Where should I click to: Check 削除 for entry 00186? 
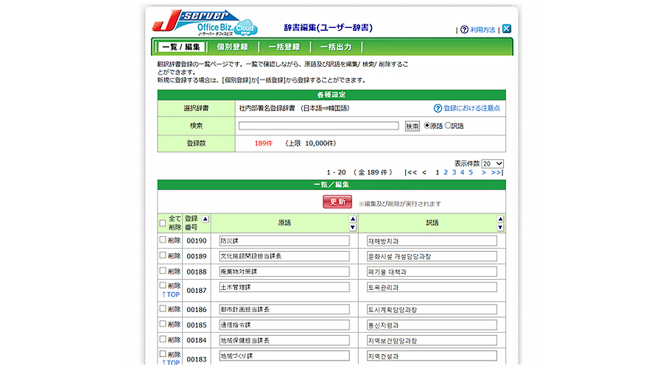coord(163,308)
